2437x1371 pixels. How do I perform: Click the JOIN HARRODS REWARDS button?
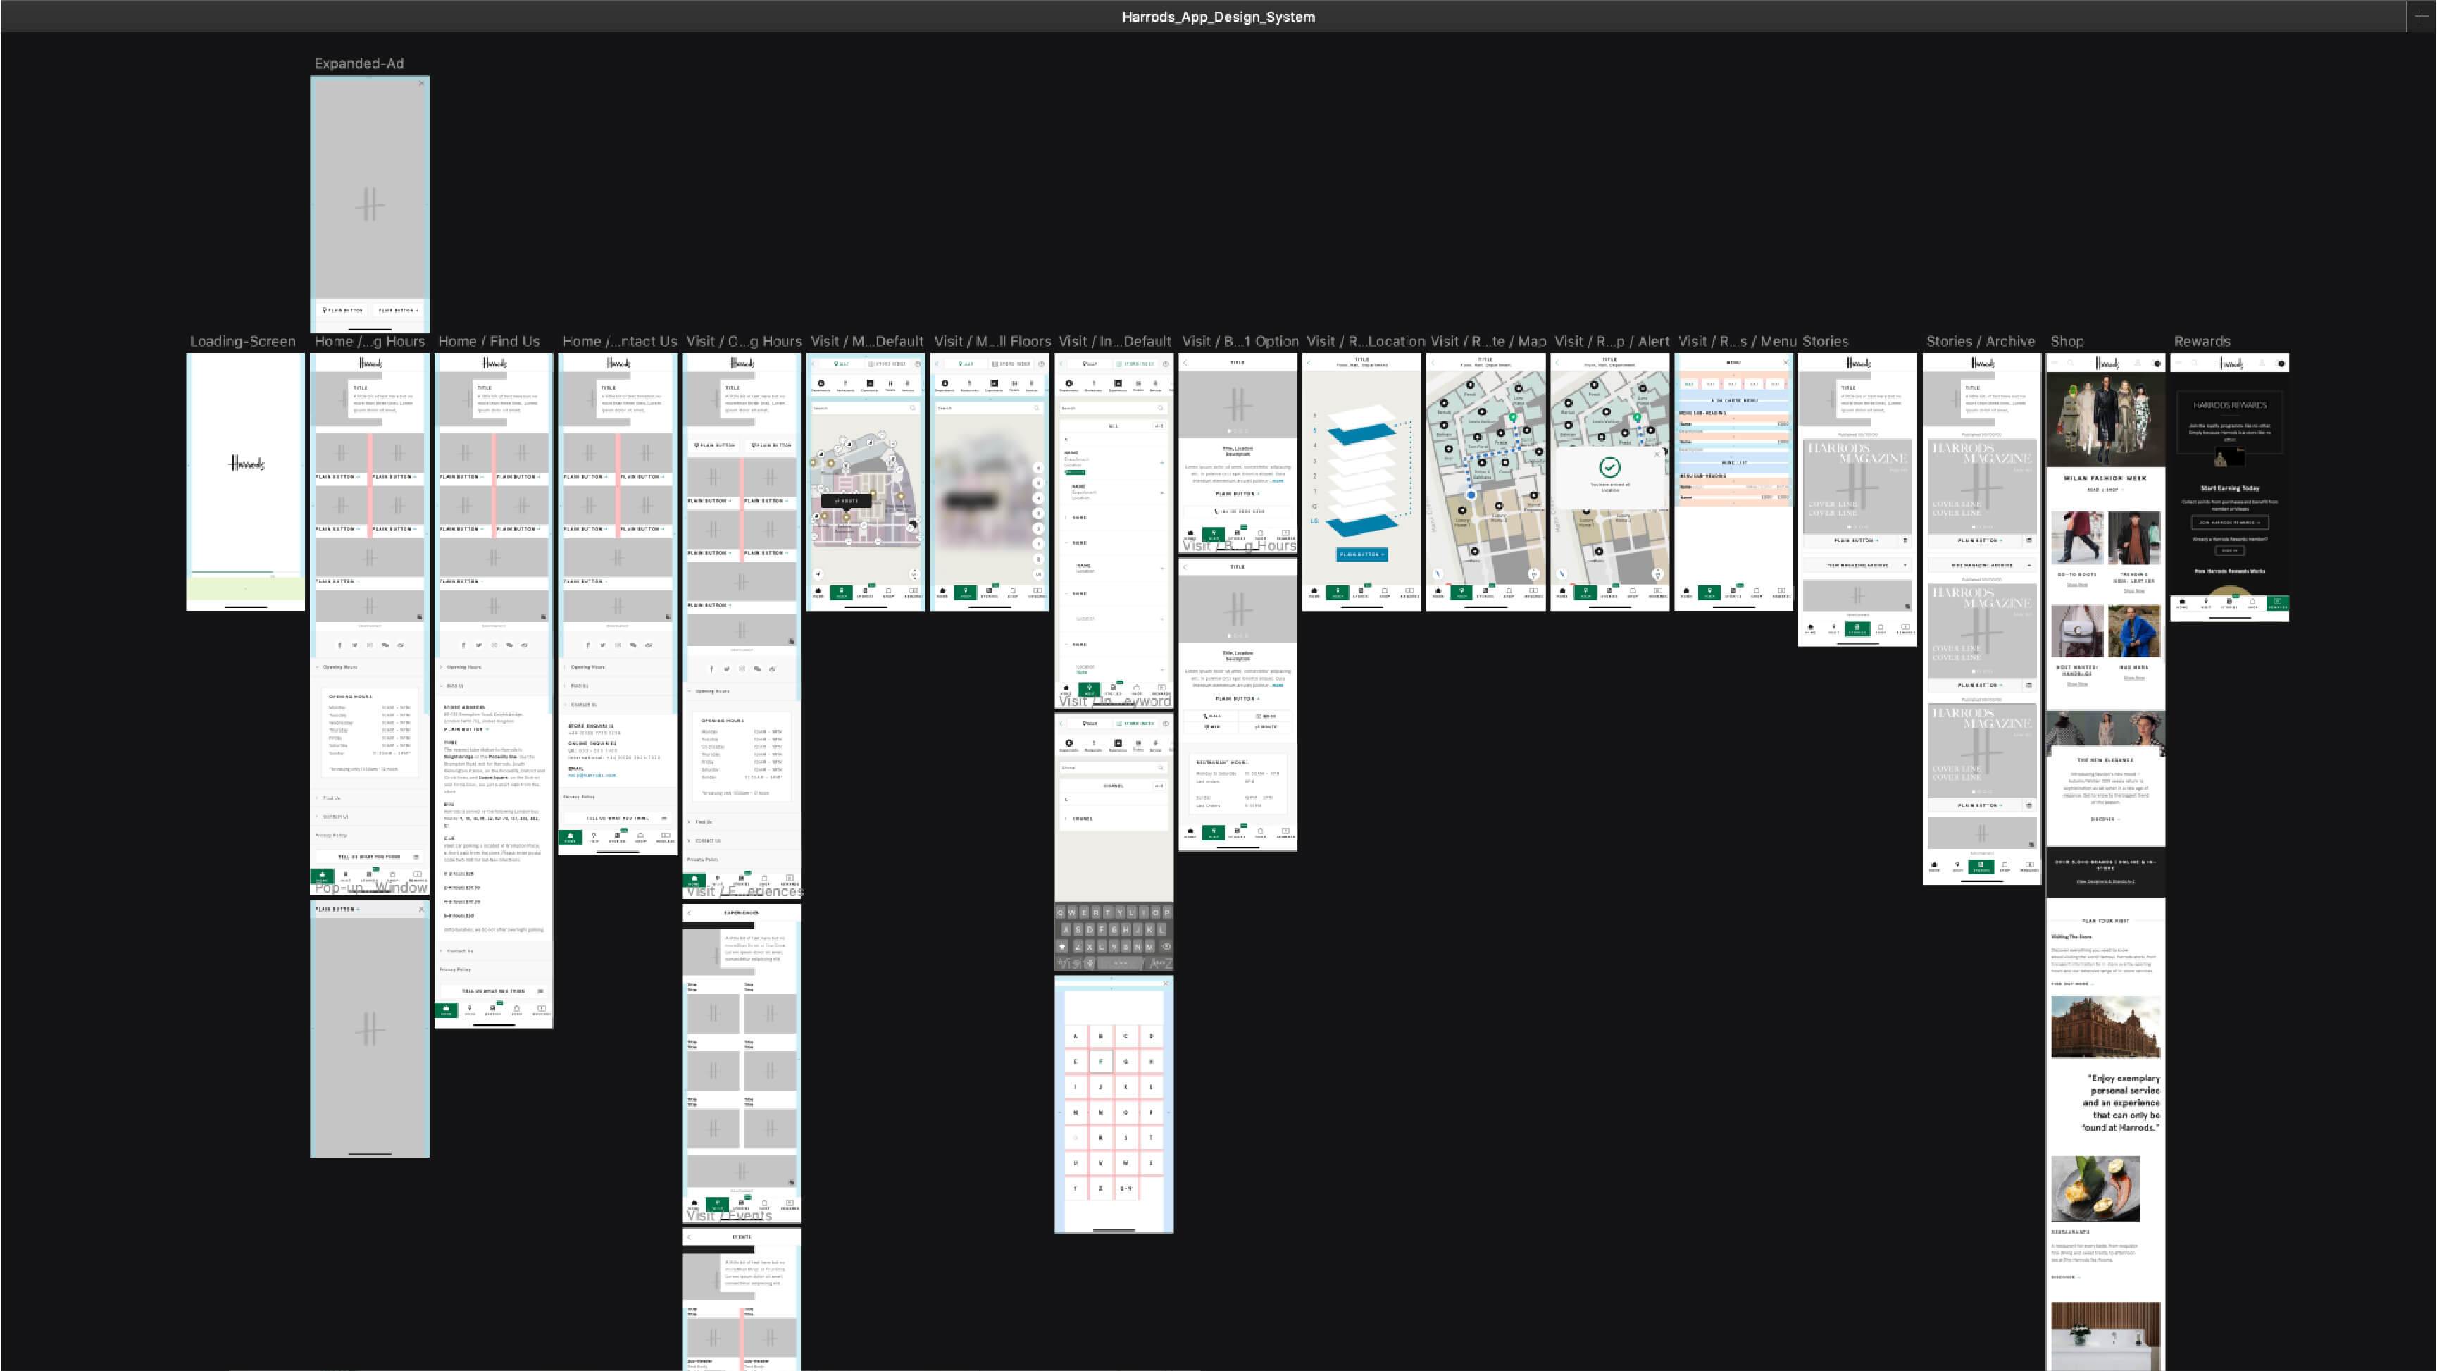coord(2231,523)
